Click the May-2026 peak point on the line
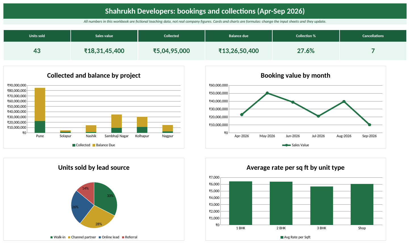 pyautogui.click(x=267, y=93)
